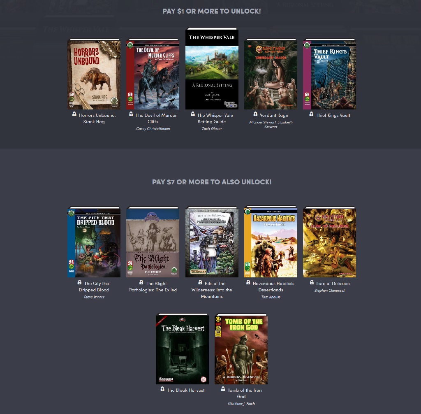Click author name Stephen Chenault
The image size is (421, 414).
pos(330,291)
